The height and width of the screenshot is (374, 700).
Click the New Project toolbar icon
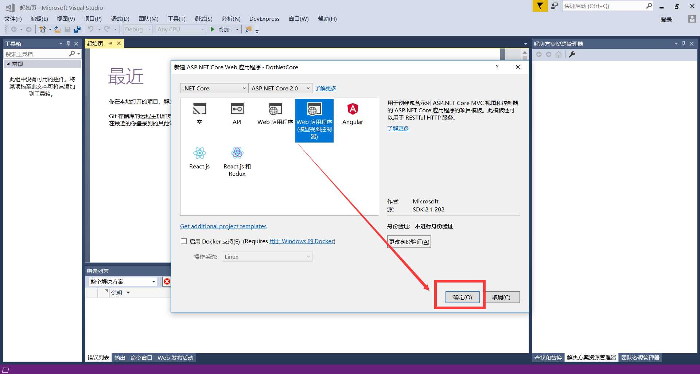[43, 29]
